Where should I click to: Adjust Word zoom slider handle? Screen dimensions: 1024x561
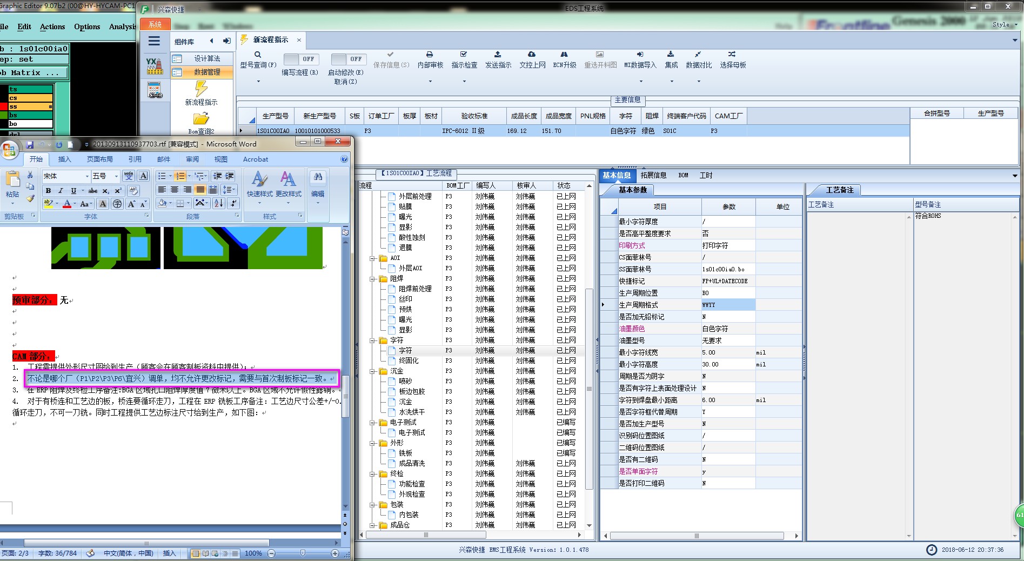303,553
